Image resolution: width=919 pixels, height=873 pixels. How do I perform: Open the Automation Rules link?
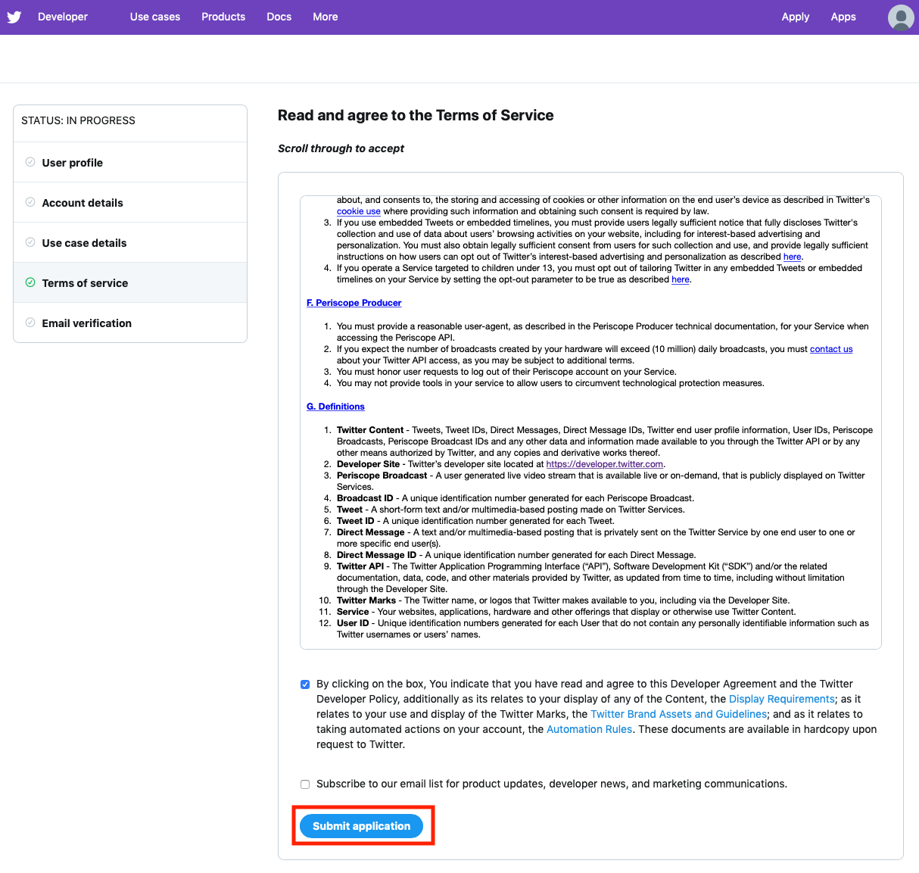click(x=589, y=729)
